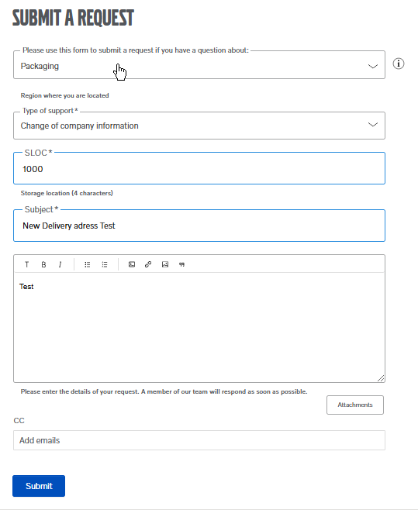The width and height of the screenshot is (418, 510).
Task: Expand the Type of support dropdown
Action: click(199, 126)
